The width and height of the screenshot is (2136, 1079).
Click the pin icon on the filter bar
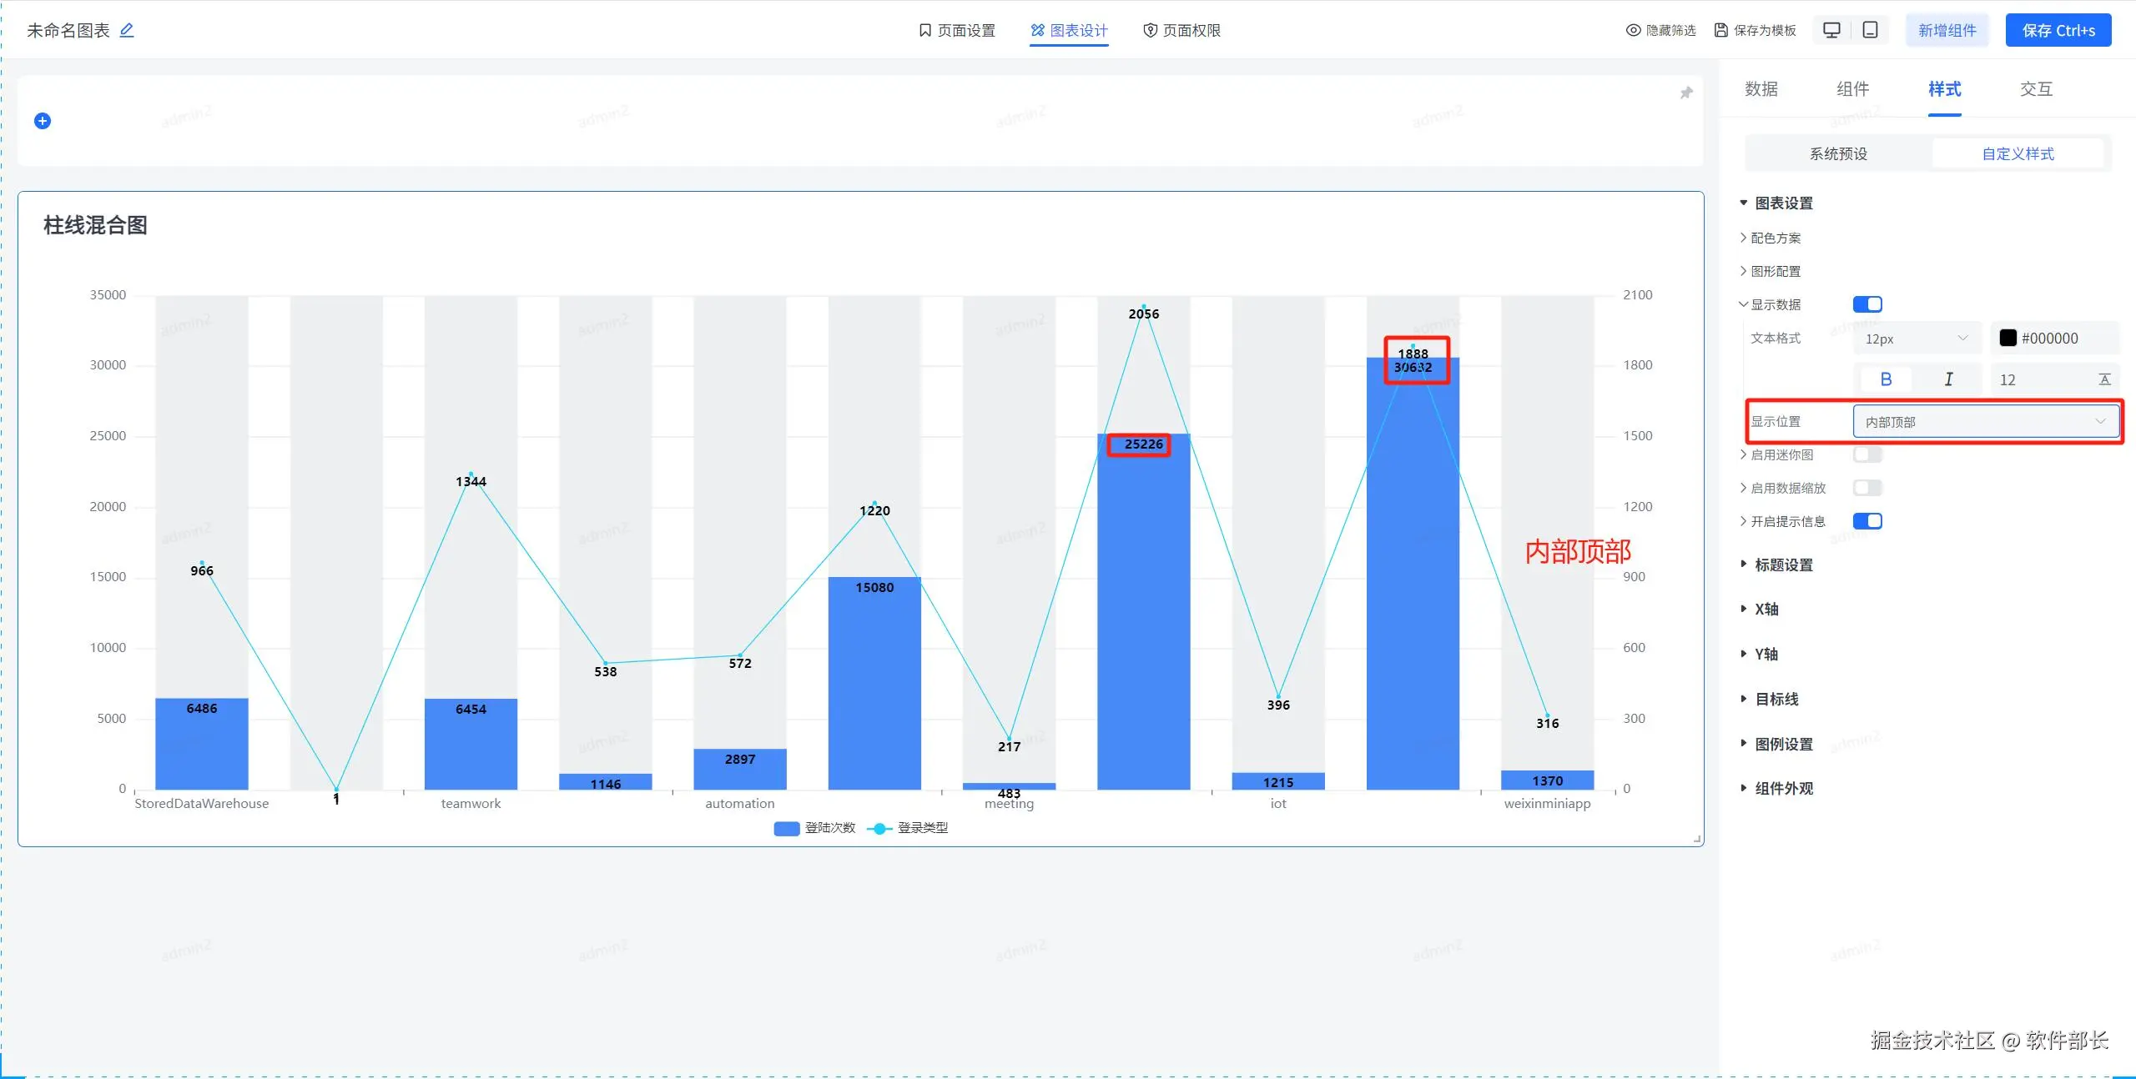1686,93
